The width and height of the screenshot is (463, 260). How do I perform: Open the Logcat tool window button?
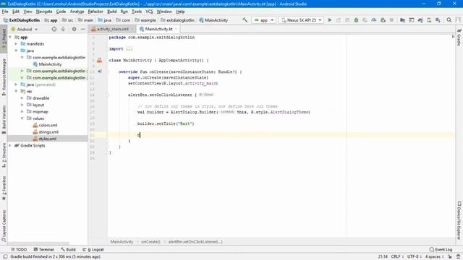pyautogui.click(x=93, y=249)
